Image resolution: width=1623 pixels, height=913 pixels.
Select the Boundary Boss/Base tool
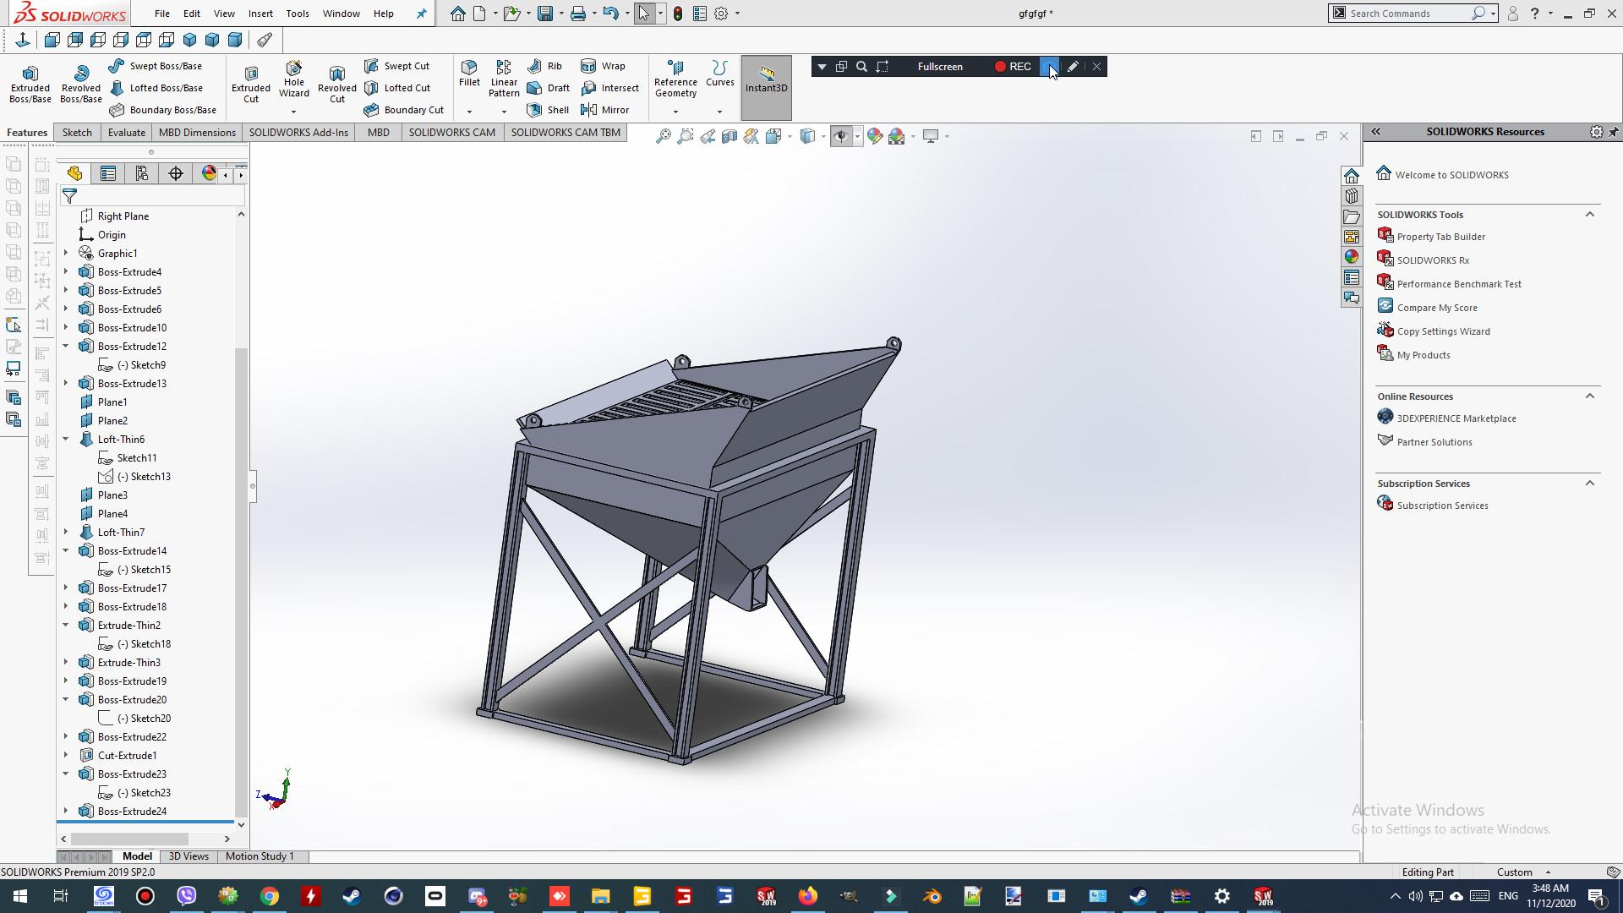pos(162,110)
